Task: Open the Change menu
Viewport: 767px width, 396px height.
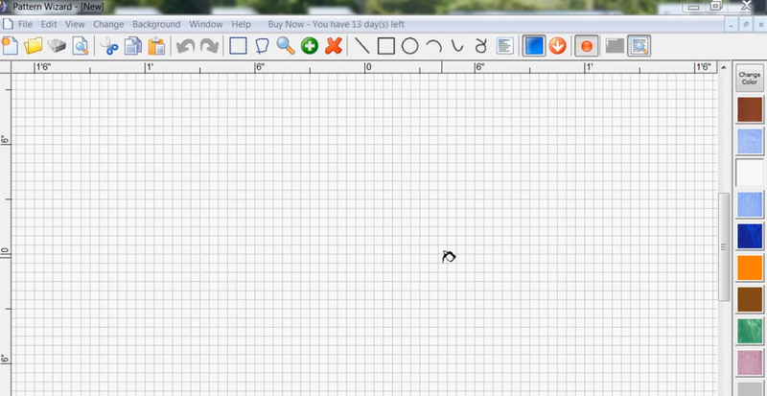Action: (108, 24)
